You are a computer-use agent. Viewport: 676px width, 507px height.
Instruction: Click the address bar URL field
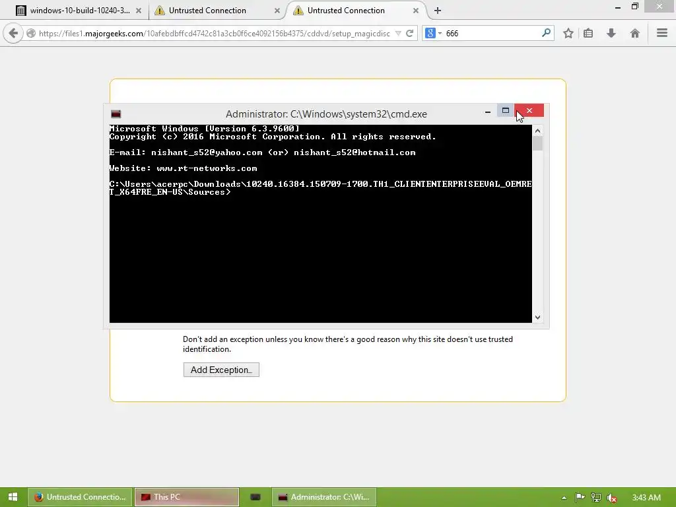(215, 33)
